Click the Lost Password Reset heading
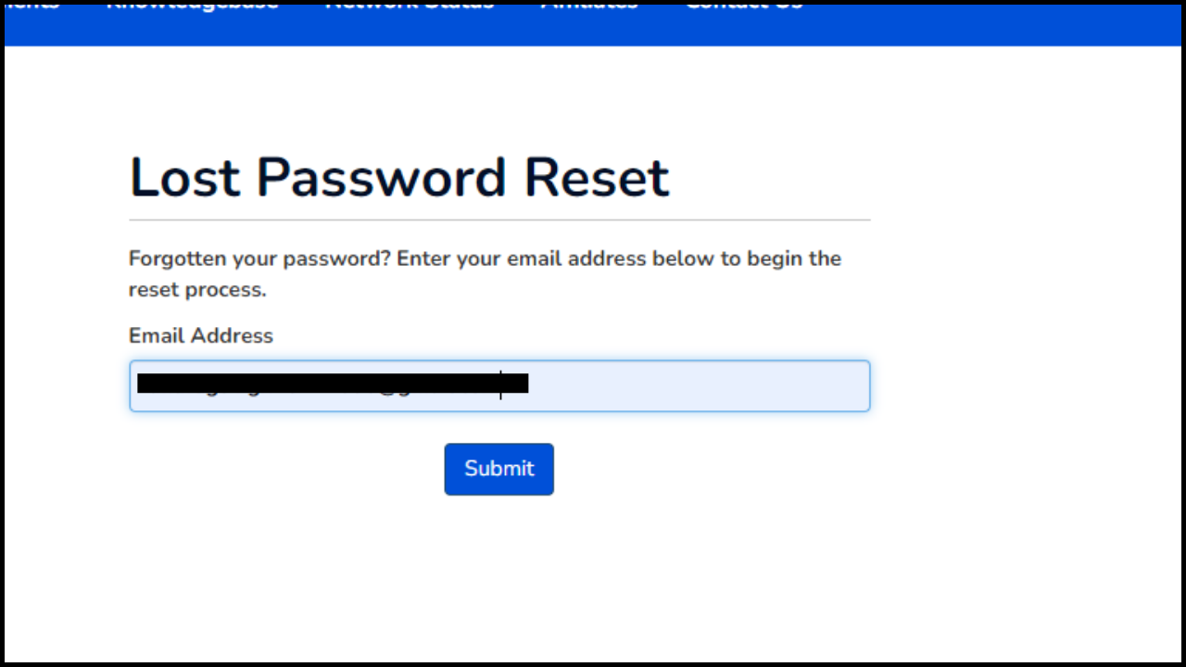Image resolution: width=1186 pixels, height=667 pixels. (x=398, y=177)
